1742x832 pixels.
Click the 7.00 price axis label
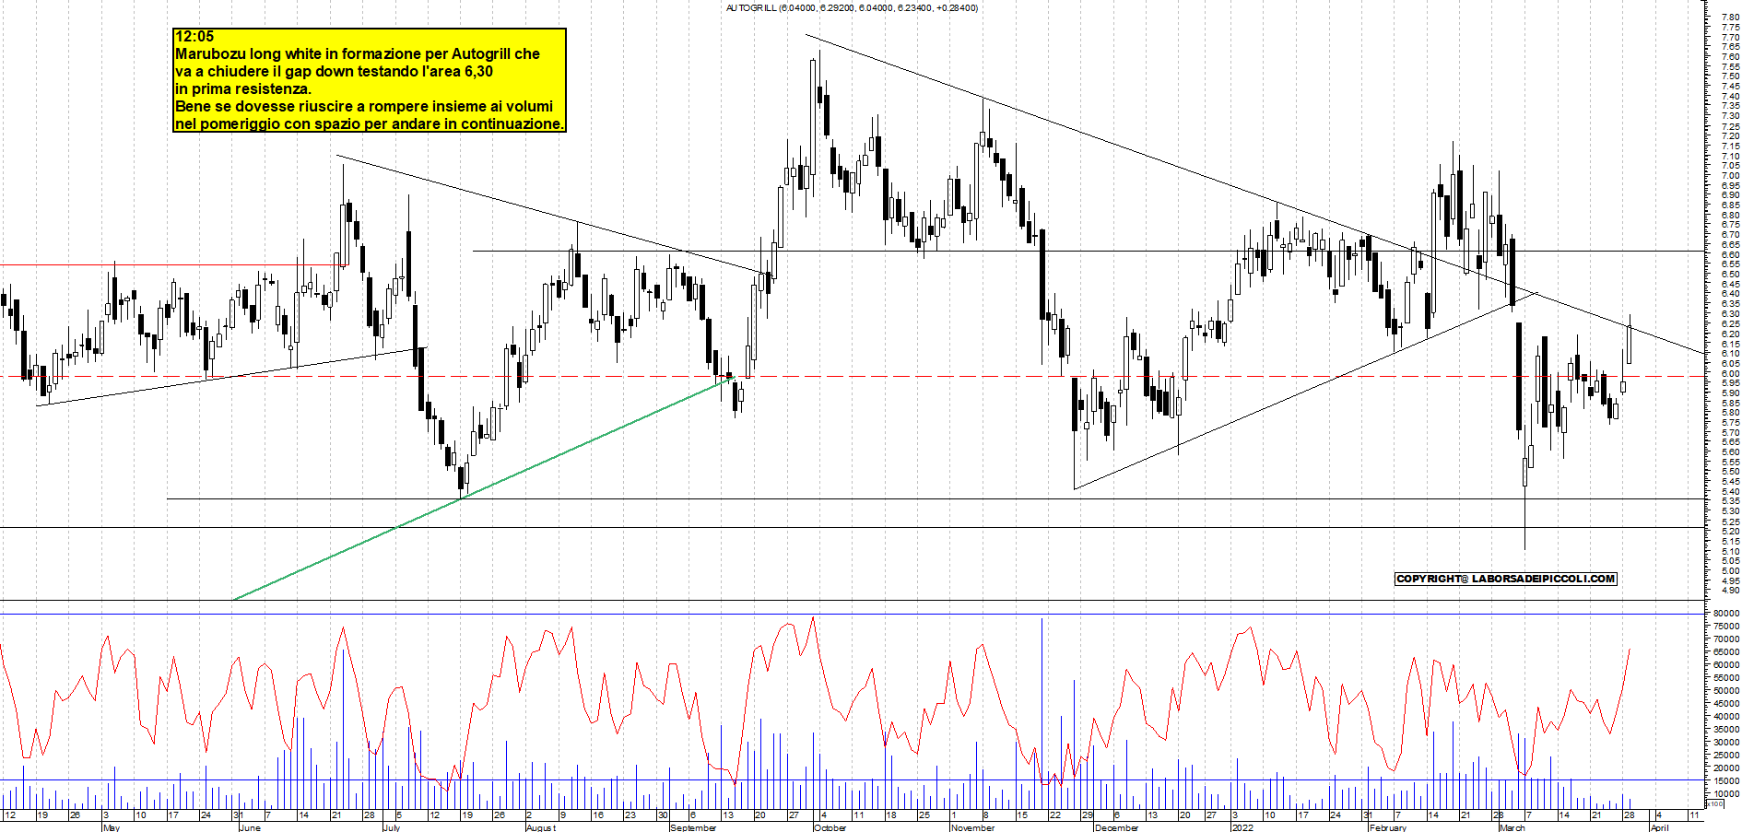pos(1730,175)
